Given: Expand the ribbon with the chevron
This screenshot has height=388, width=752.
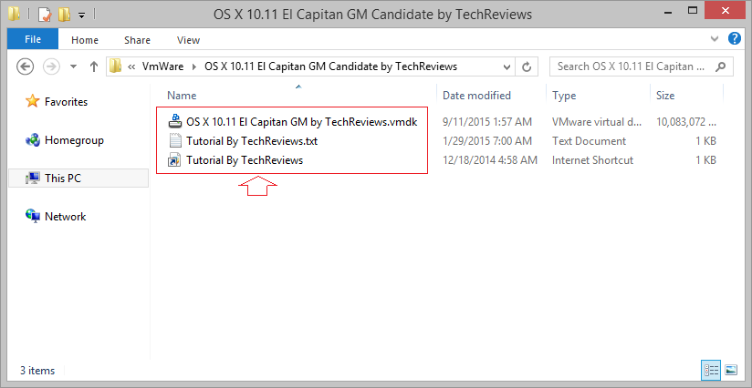Looking at the screenshot, I should tap(715, 39).
